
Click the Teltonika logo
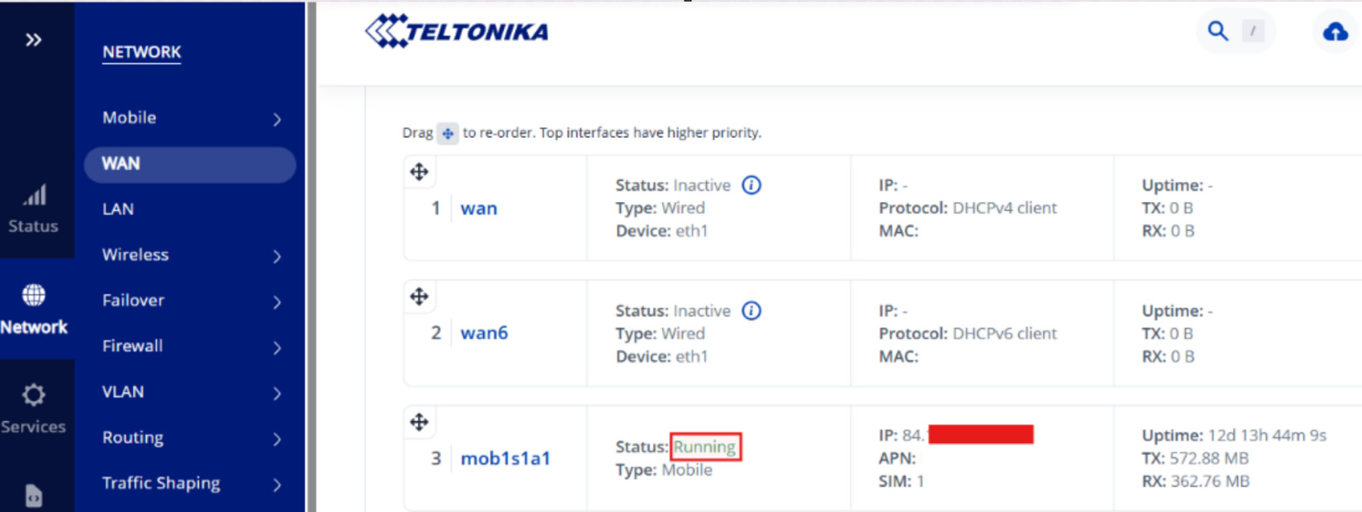tap(456, 32)
